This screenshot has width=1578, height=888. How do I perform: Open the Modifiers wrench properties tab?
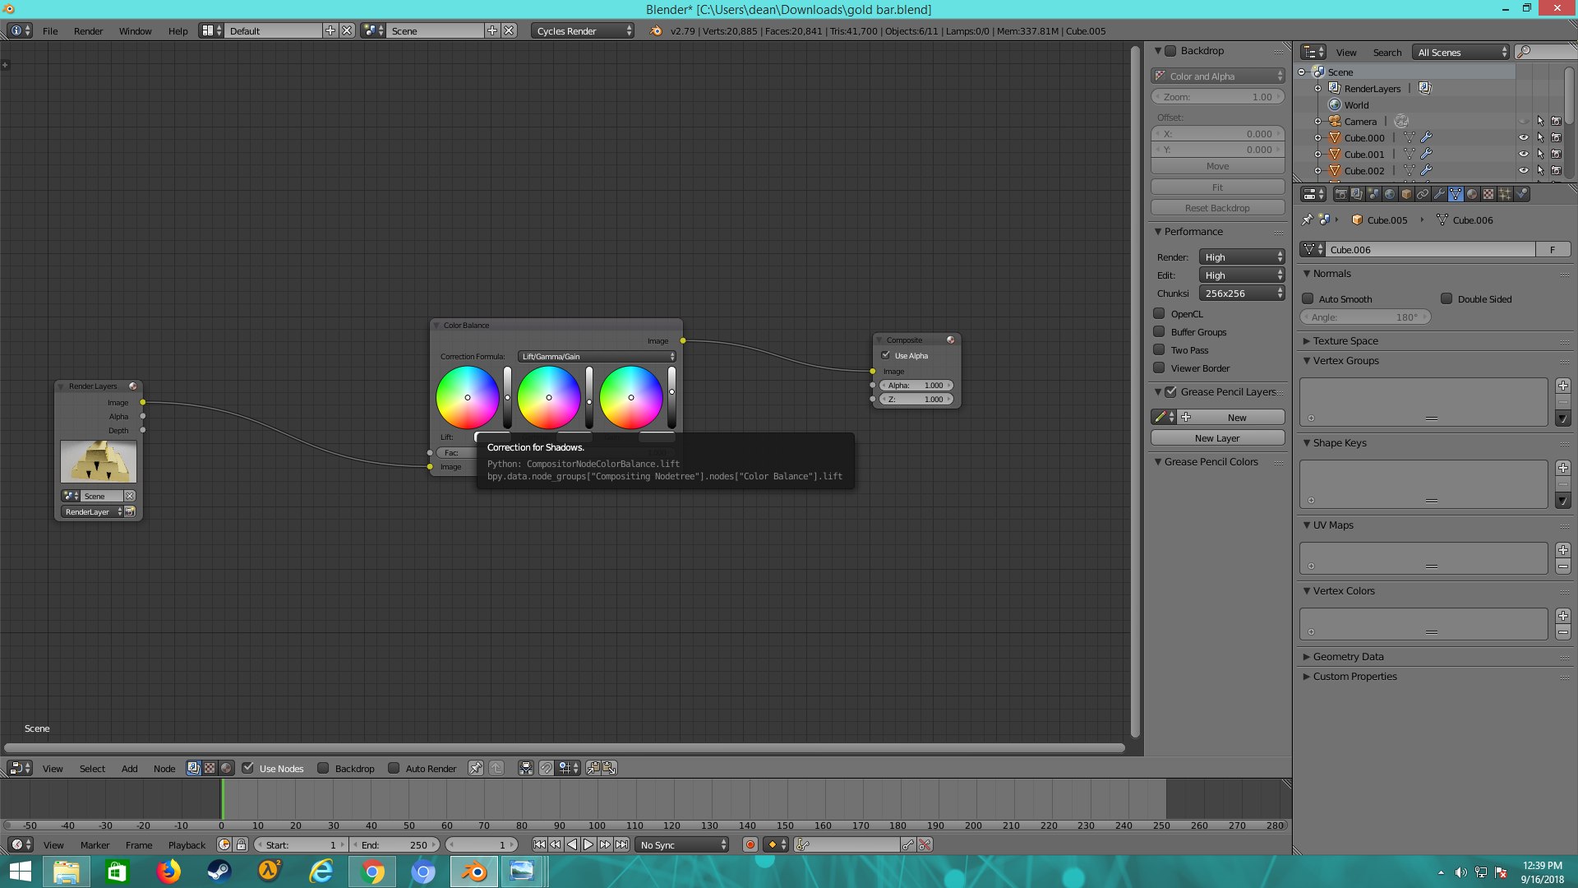pyautogui.click(x=1439, y=194)
